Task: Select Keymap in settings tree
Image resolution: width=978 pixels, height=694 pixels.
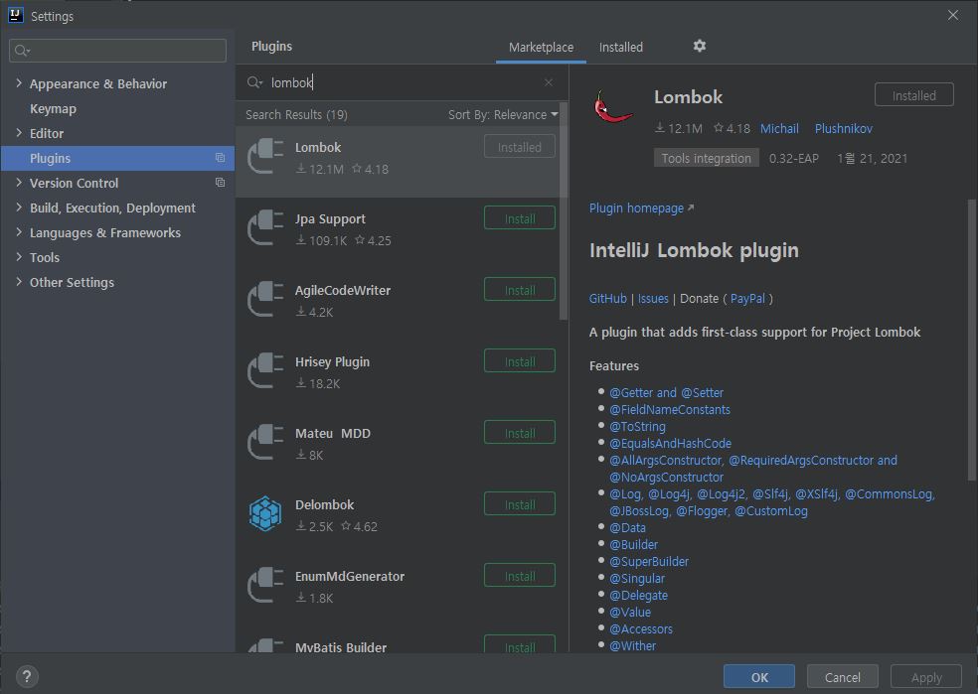Action: click(53, 108)
